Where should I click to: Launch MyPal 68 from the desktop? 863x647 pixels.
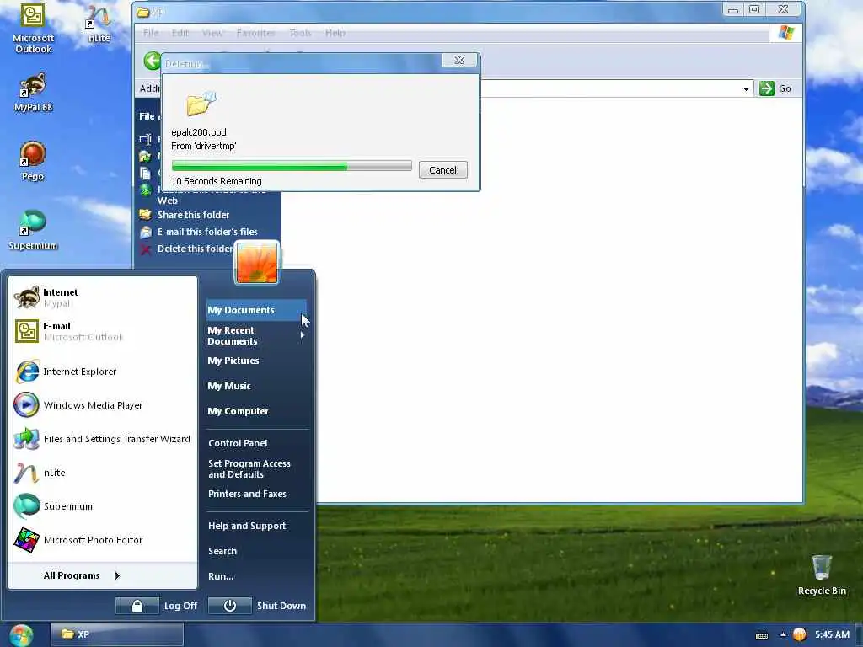coord(33,93)
